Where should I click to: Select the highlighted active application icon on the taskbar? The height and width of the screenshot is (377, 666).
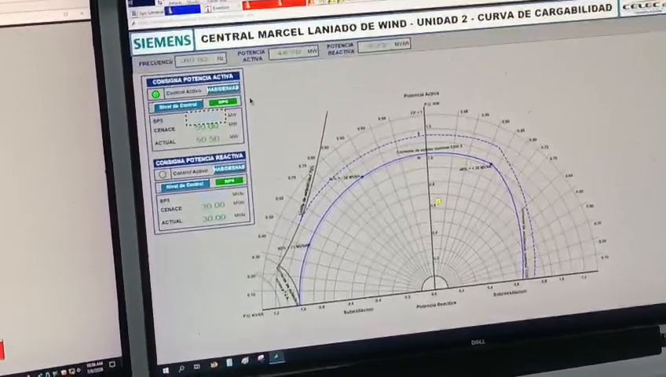[x=276, y=357]
